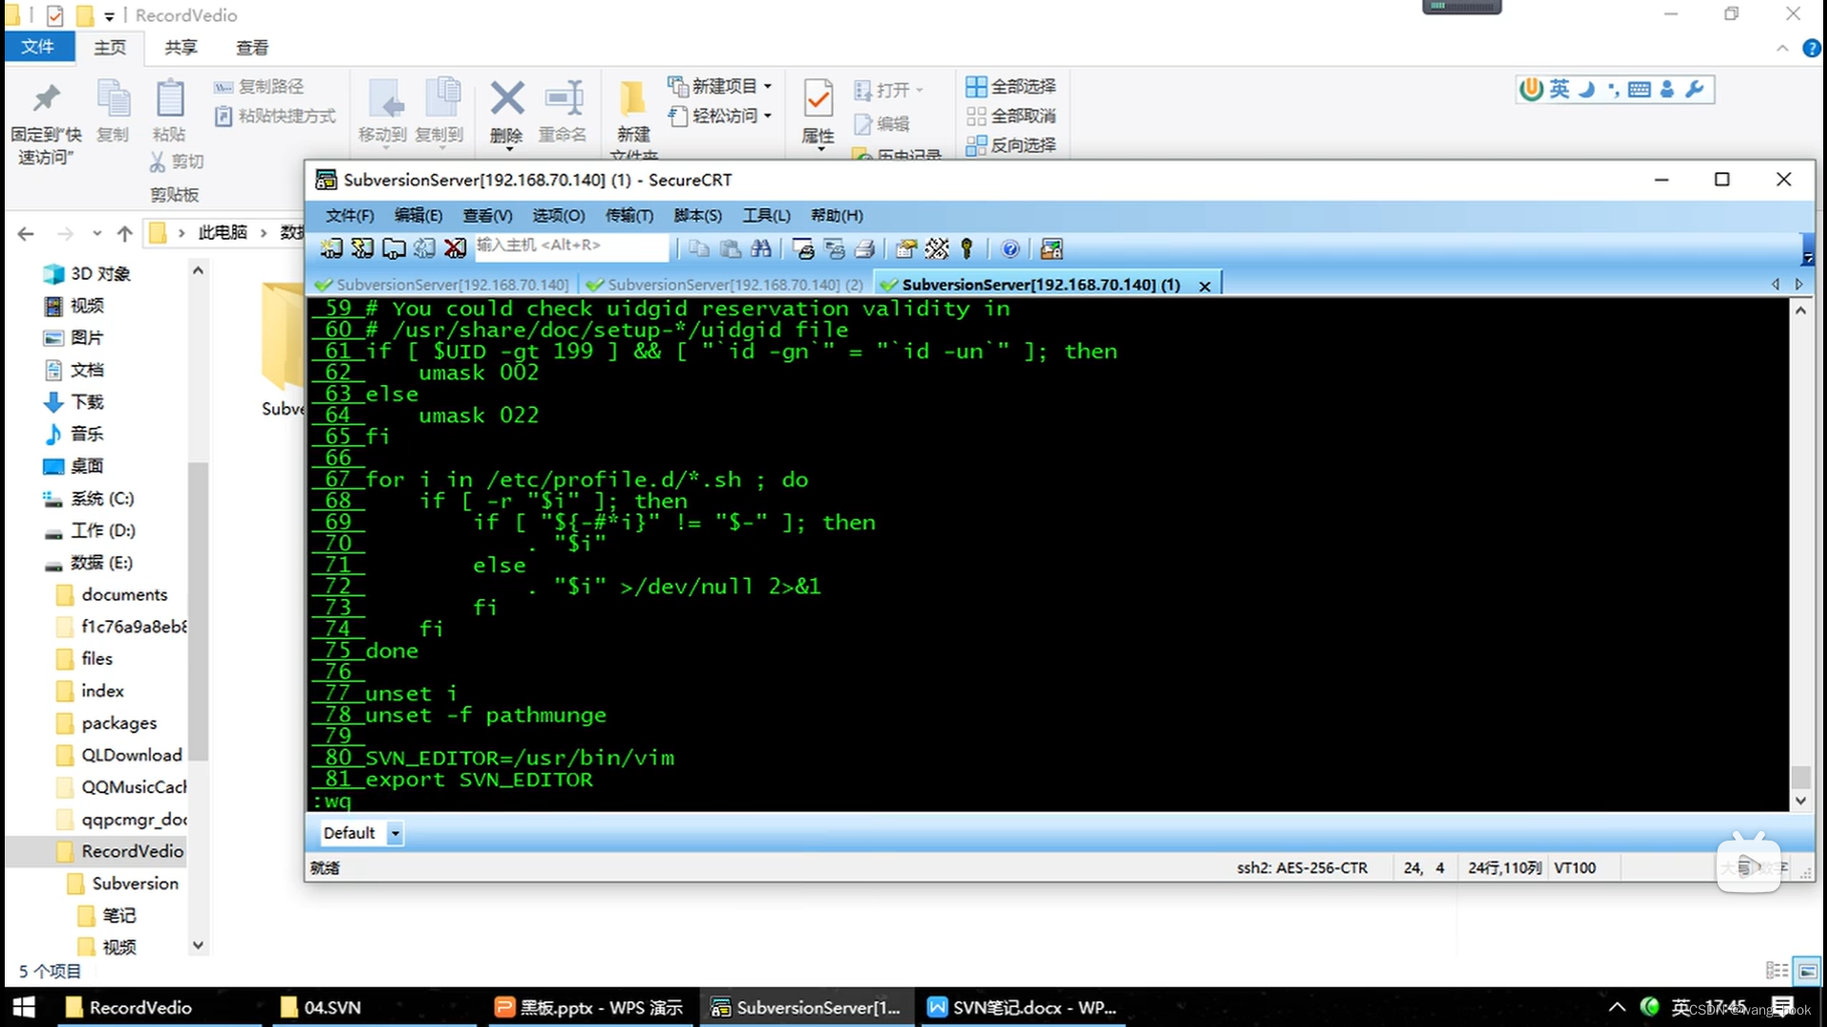Select the 查看 ribbon tab in Explorer

coord(252,48)
